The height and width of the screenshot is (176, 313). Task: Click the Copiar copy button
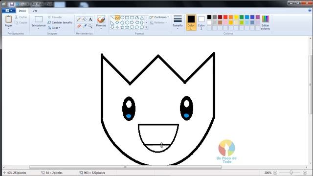click(x=21, y=22)
